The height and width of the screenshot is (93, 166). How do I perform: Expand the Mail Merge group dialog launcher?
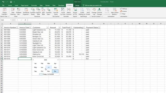click(x=90, y=17)
